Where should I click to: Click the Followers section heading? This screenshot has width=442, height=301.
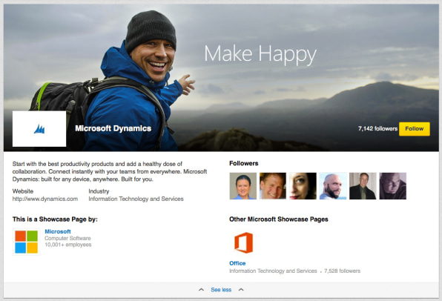coord(244,163)
